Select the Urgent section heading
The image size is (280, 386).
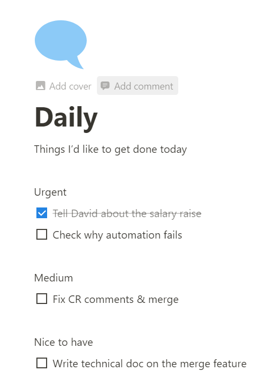tap(50, 192)
